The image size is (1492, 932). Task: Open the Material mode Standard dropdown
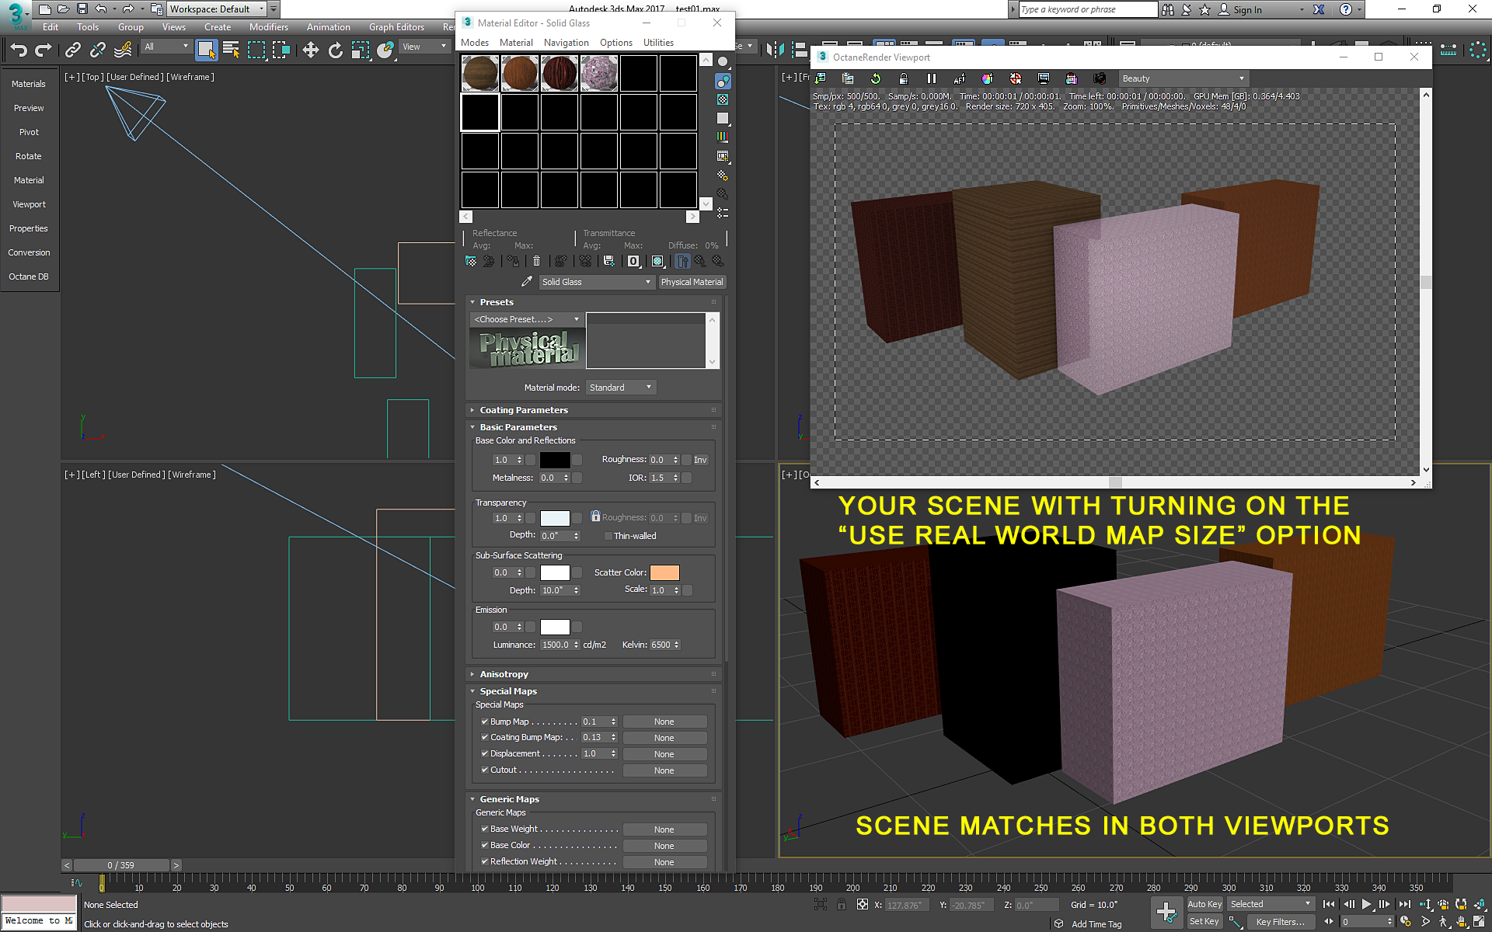pyautogui.click(x=620, y=388)
